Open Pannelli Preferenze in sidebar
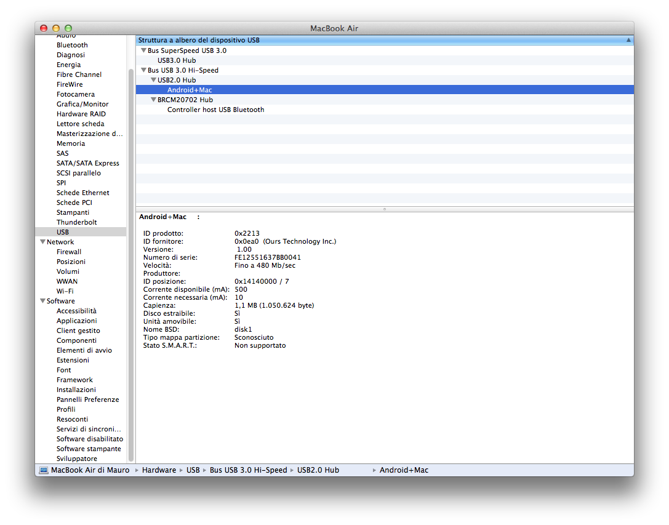 (87, 399)
